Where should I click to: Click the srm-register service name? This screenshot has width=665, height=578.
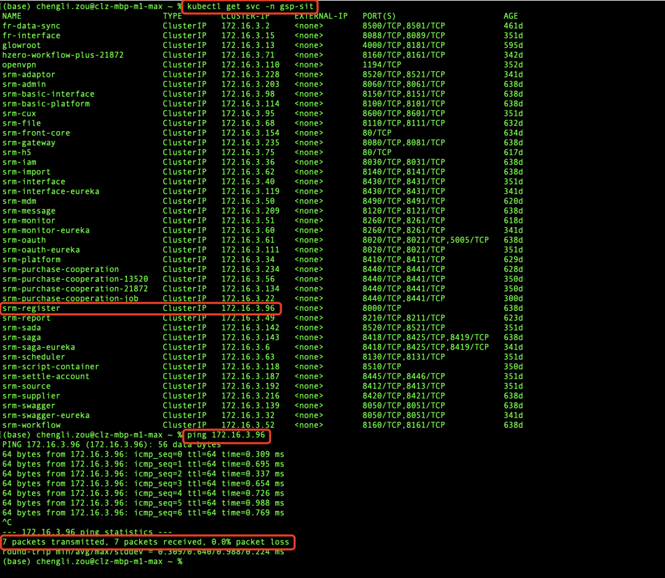pyautogui.click(x=31, y=309)
